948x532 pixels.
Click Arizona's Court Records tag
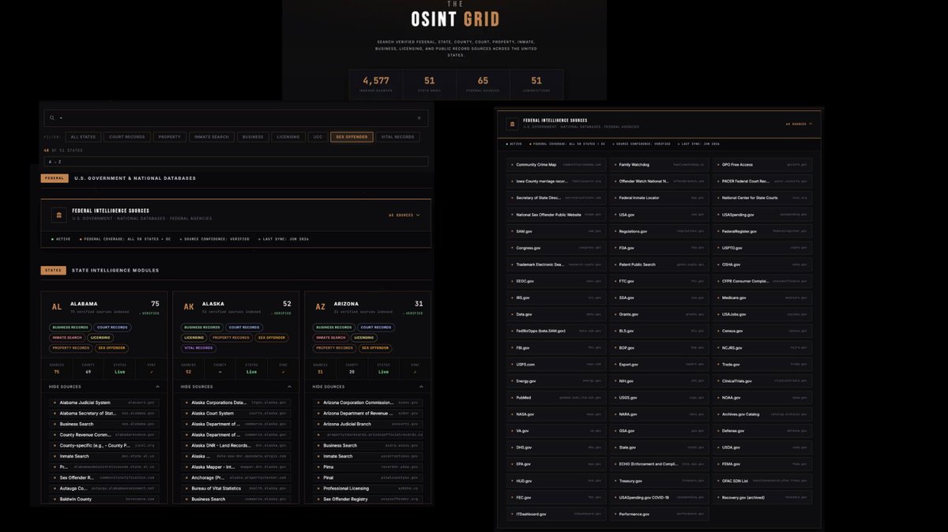tap(377, 327)
